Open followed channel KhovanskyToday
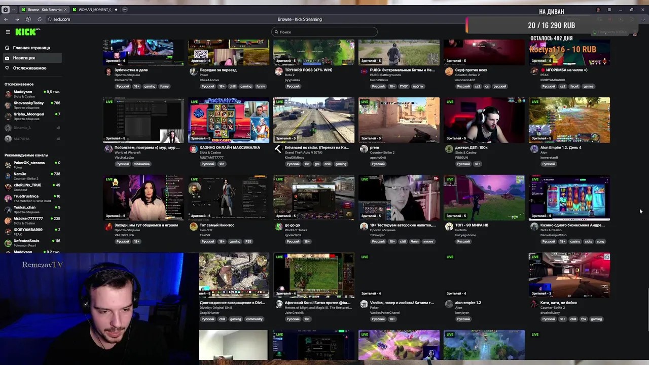649x365 pixels. coord(32,105)
